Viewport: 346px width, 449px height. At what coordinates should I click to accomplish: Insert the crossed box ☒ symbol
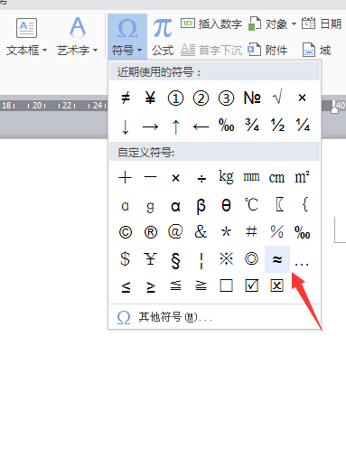pos(276,285)
